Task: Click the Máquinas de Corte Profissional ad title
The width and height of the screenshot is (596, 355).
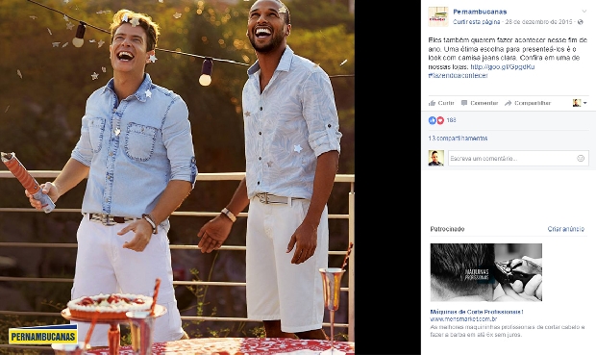Action: pyautogui.click(x=477, y=312)
